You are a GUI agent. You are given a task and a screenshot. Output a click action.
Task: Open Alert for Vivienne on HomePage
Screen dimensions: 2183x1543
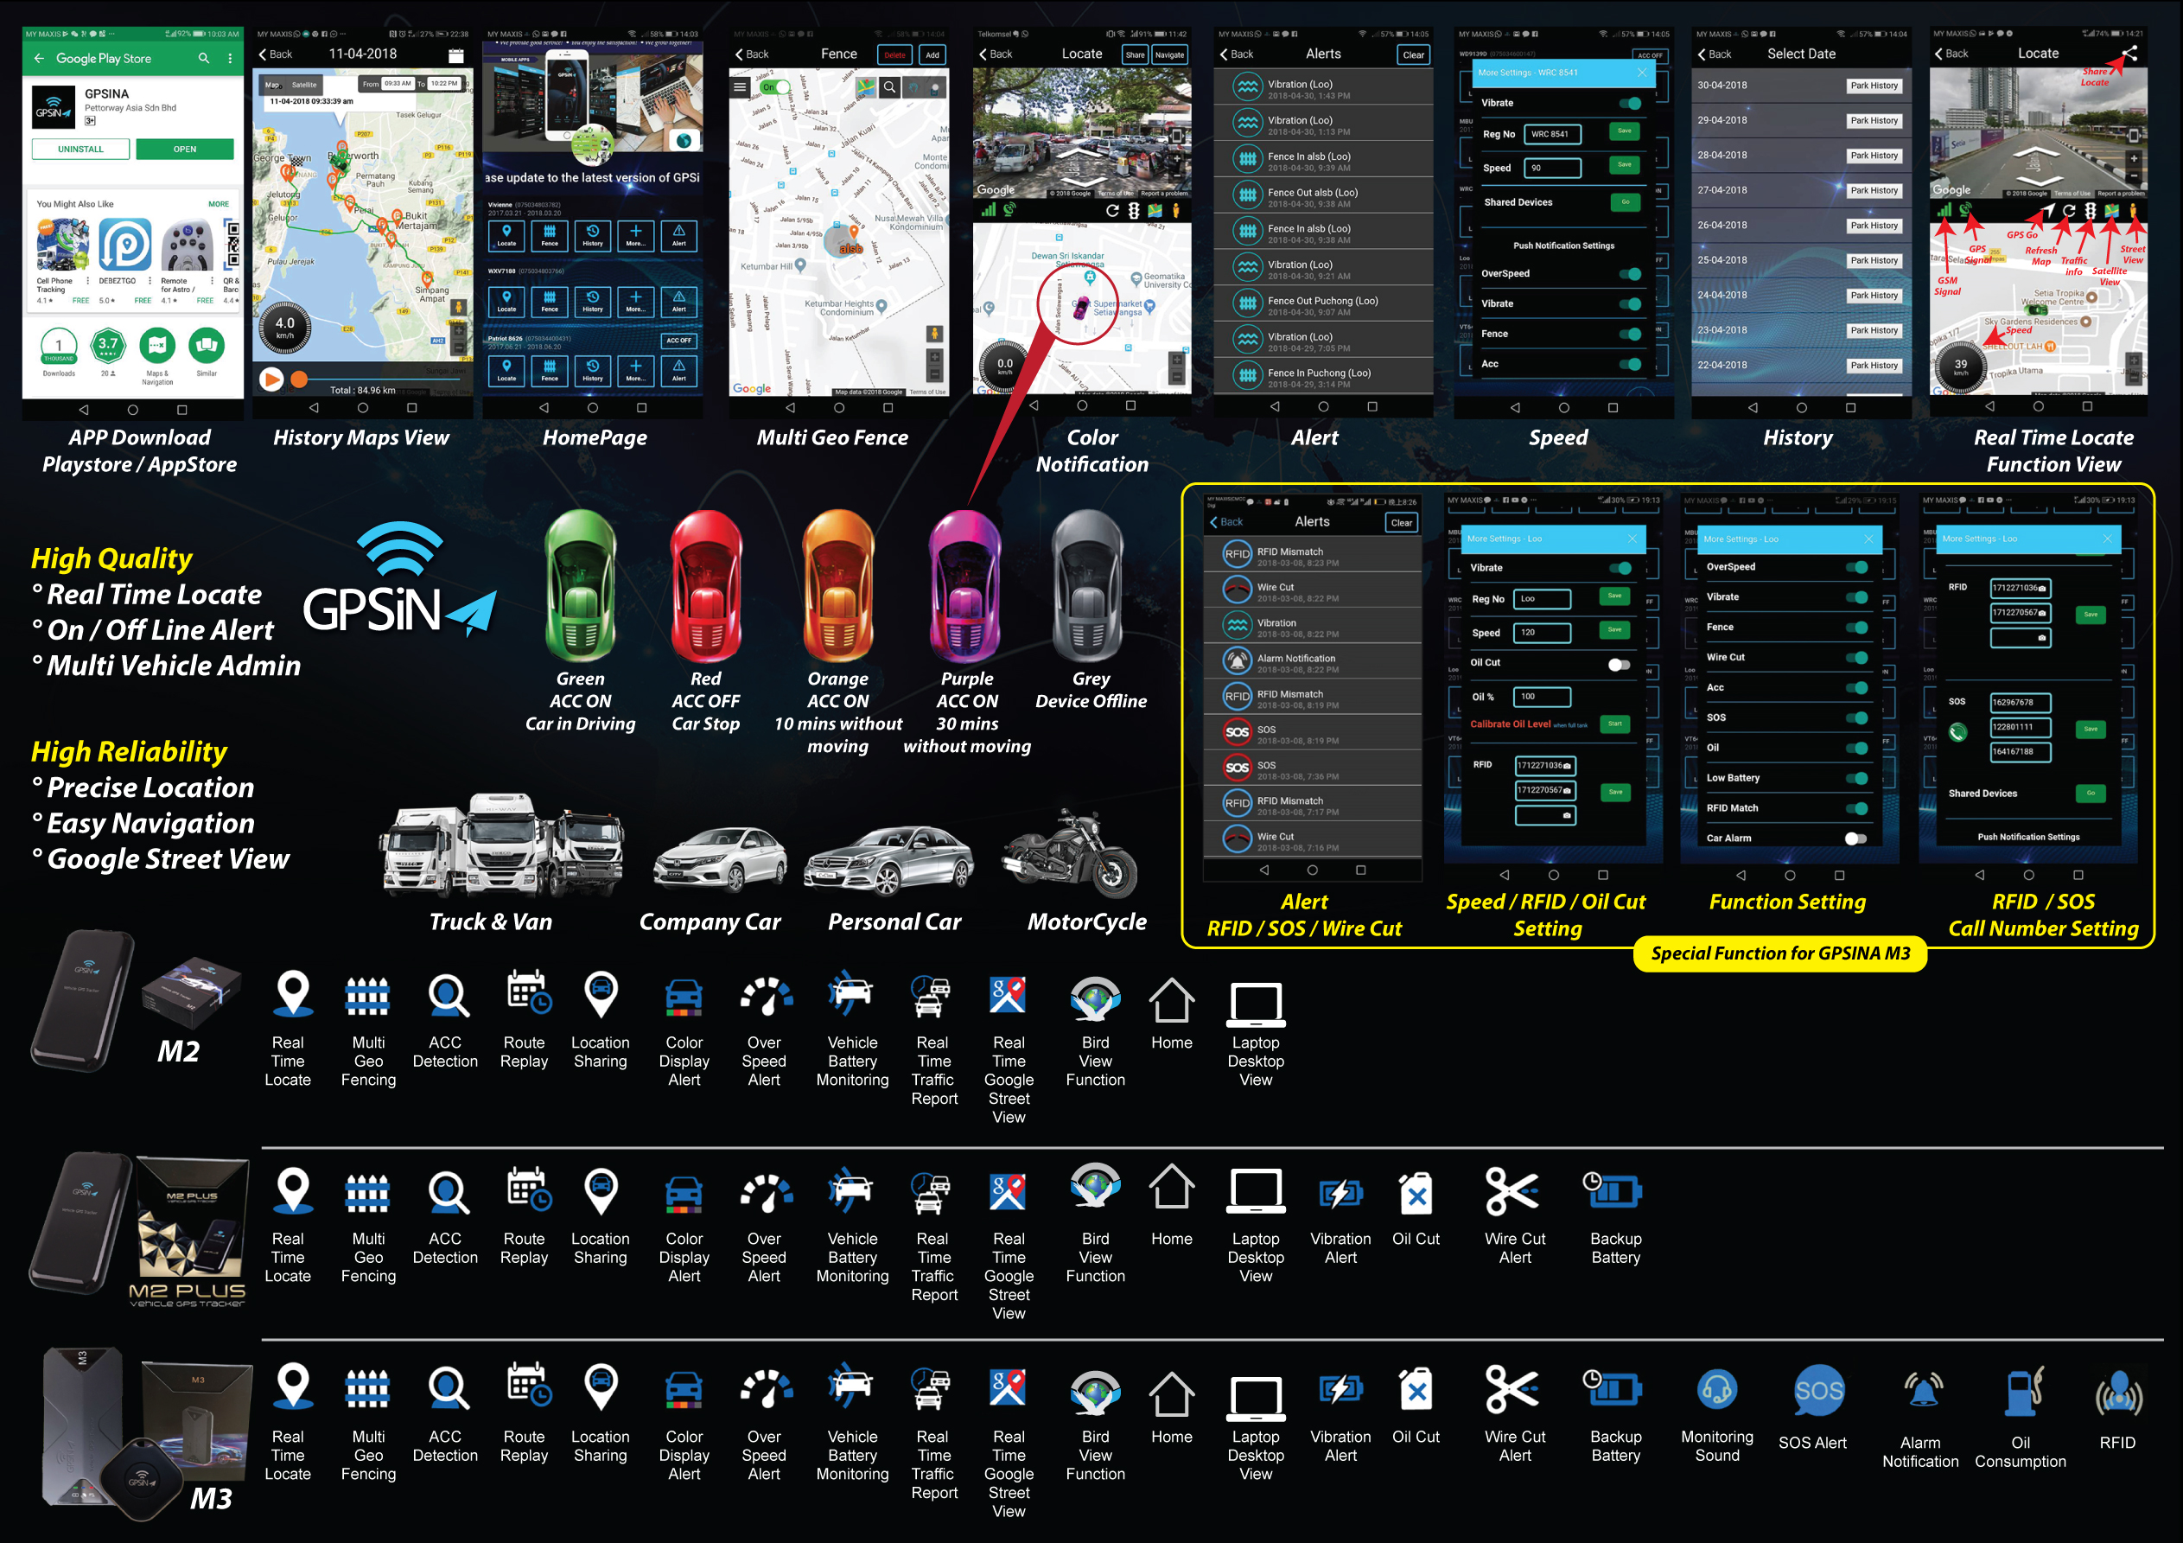coord(679,235)
